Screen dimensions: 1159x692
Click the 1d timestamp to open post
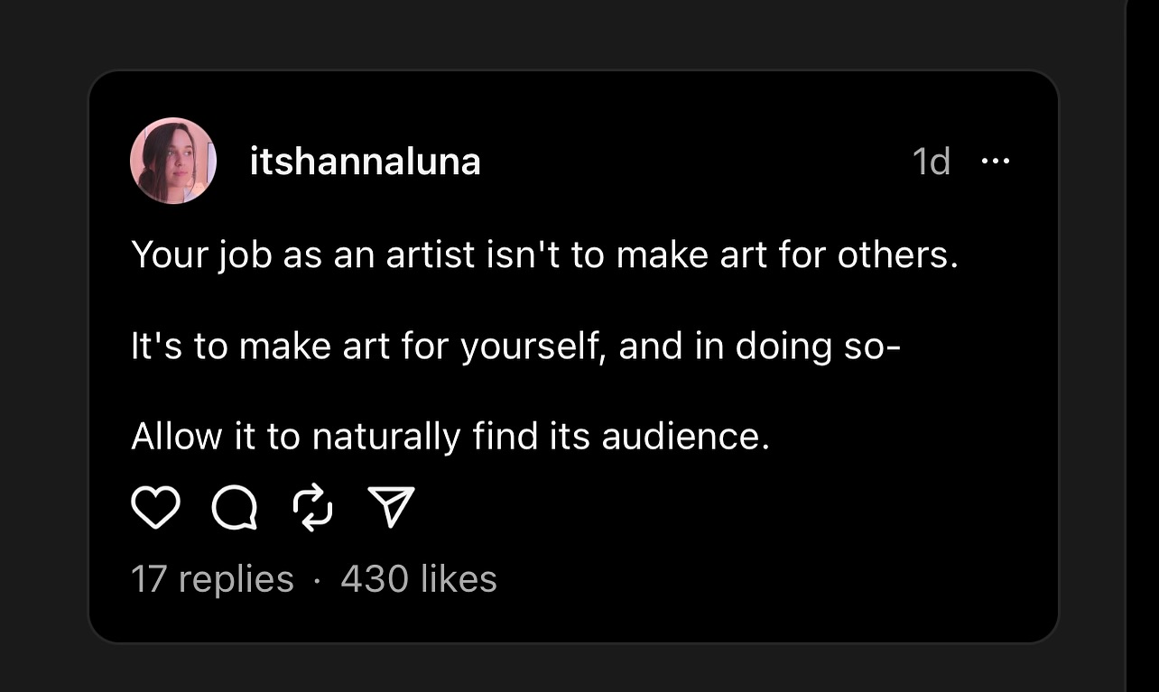coord(932,160)
